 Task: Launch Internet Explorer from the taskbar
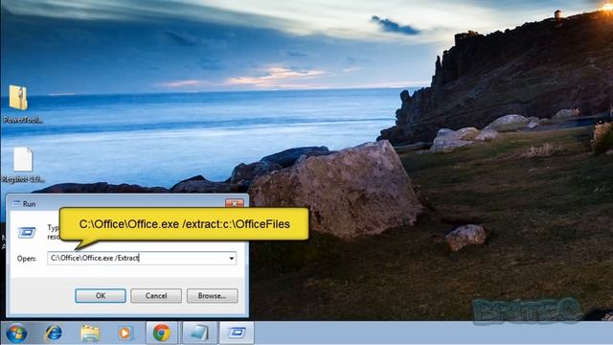[x=54, y=333]
